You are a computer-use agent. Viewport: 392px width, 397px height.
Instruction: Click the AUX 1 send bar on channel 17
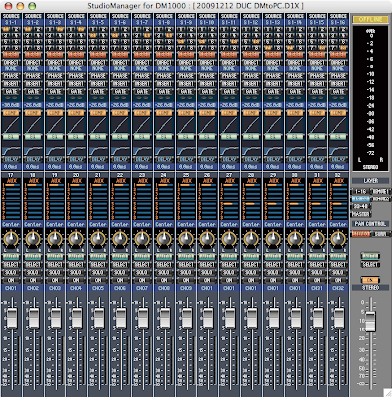pos(13,186)
